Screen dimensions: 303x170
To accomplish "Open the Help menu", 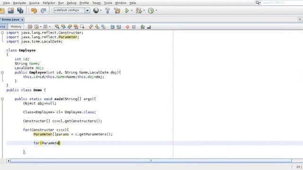I will point(133,3).
